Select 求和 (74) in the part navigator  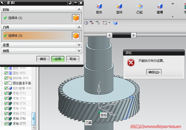pos(19,108)
